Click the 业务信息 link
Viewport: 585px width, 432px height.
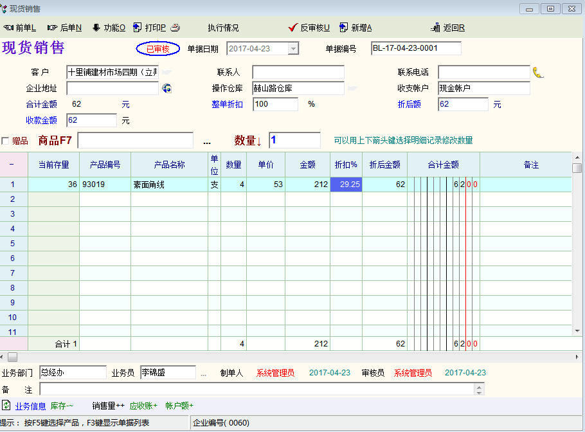30,406
